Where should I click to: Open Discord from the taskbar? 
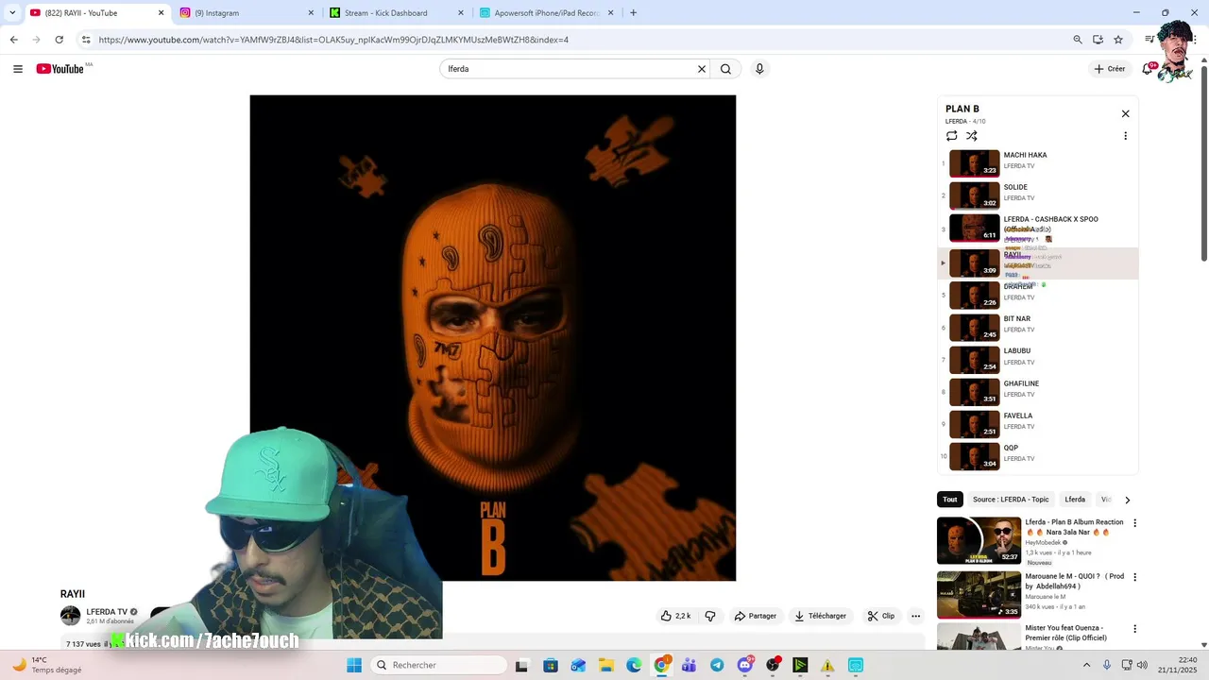(x=745, y=666)
